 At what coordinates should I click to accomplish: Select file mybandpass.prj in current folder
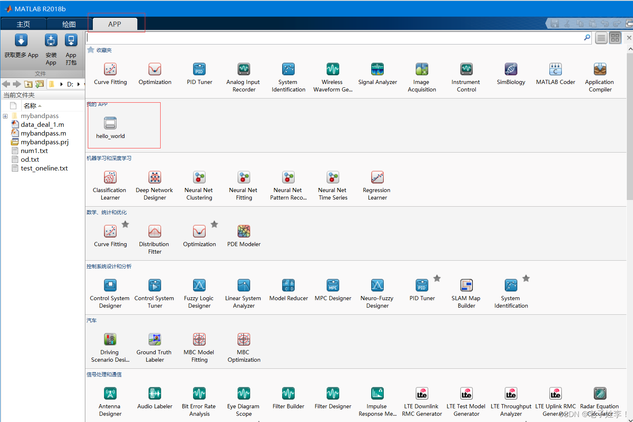click(x=45, y=142)
